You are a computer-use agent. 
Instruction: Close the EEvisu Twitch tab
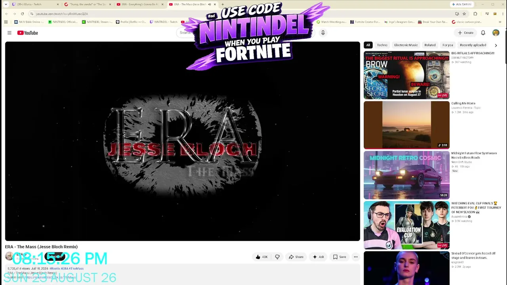57,4
